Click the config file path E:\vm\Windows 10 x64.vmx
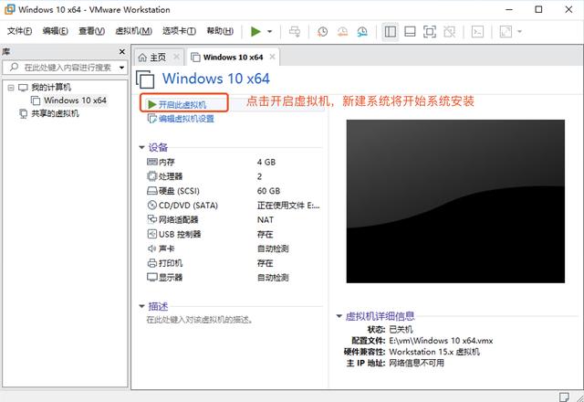 tap(441, 341)
